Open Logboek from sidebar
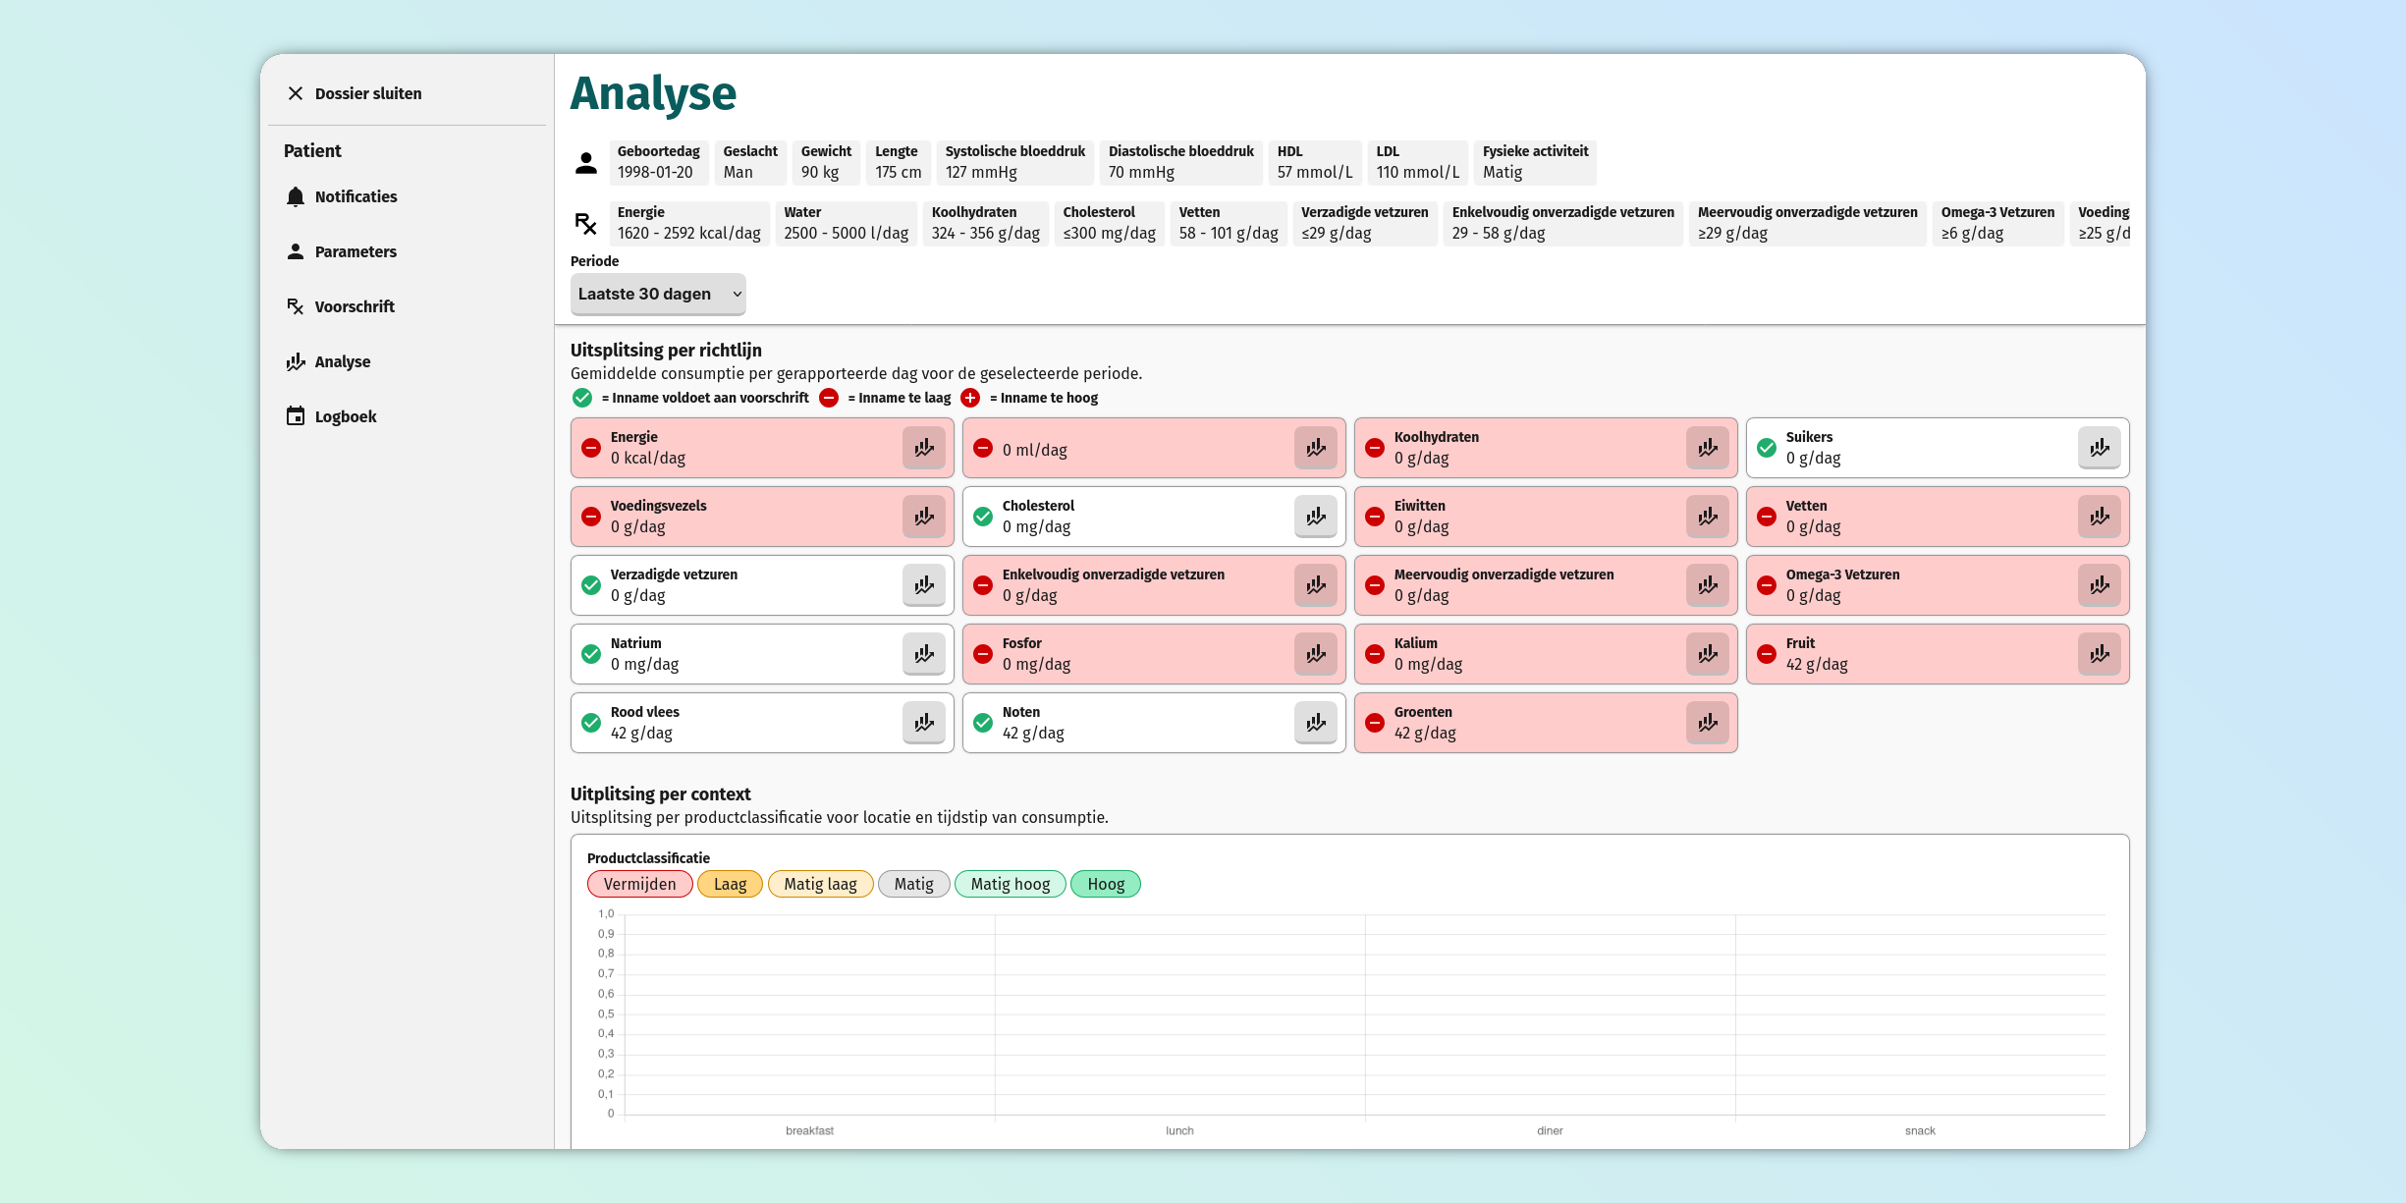 point(345,416)
